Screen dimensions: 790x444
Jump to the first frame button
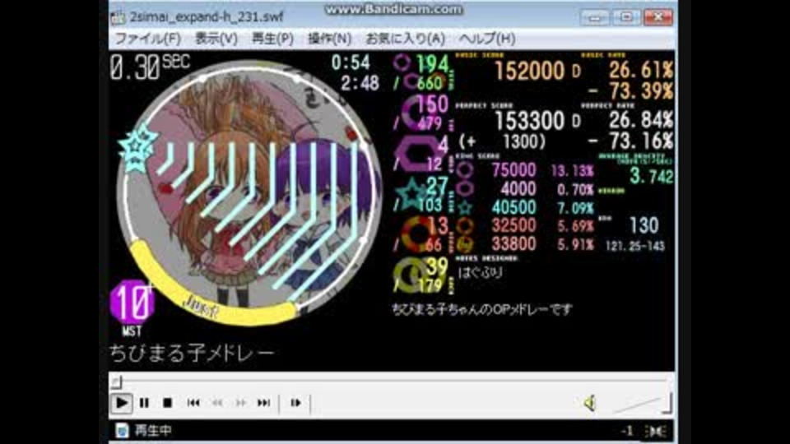193,403
